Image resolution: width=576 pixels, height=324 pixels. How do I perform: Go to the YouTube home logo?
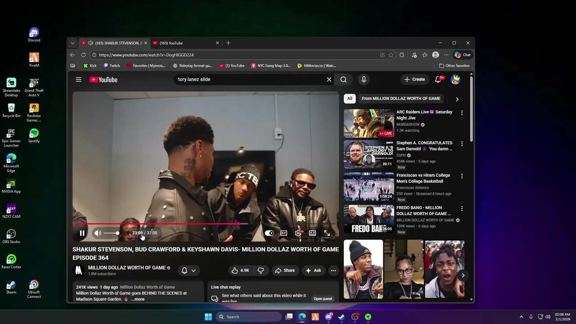(103, 80)
